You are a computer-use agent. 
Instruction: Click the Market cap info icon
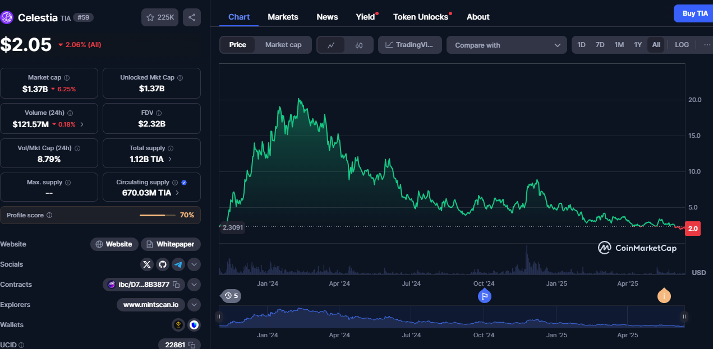67,78
